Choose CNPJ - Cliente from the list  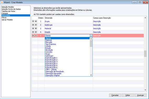[x=67, y=70]
